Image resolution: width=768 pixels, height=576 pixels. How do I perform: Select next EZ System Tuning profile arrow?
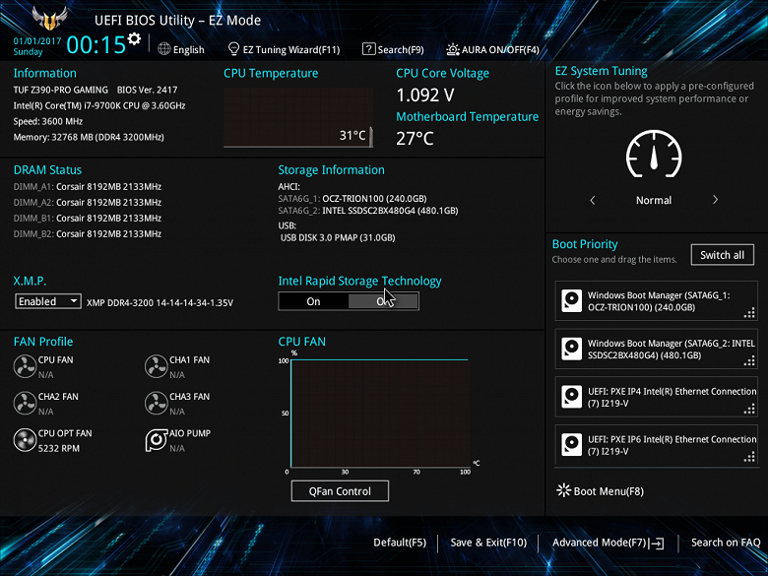click(x=715, y=200)
